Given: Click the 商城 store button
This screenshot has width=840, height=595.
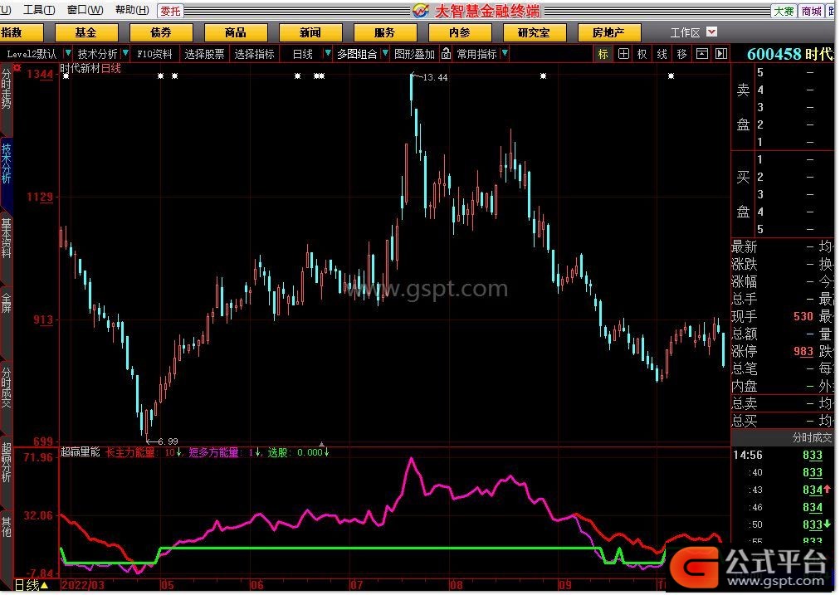Looking at the screenshot, I should coord(811,11).
